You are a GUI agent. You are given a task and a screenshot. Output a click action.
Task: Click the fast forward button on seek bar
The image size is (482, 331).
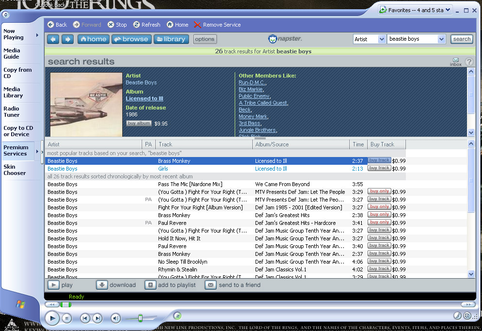468,304
